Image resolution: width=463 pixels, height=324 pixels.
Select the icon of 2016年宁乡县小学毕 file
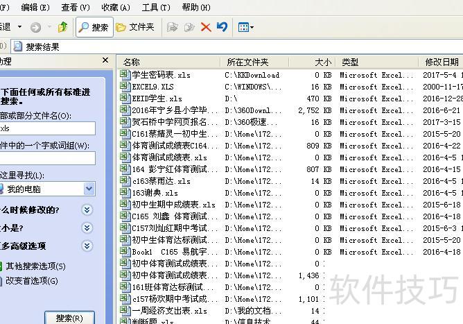click(x=125, y=110)
